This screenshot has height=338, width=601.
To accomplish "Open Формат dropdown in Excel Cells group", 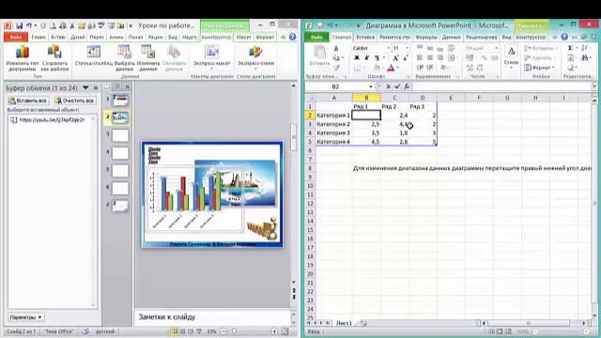I will pos(540,68).
